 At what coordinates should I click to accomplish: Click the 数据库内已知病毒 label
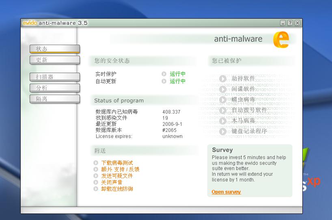[x=116, y=112]
